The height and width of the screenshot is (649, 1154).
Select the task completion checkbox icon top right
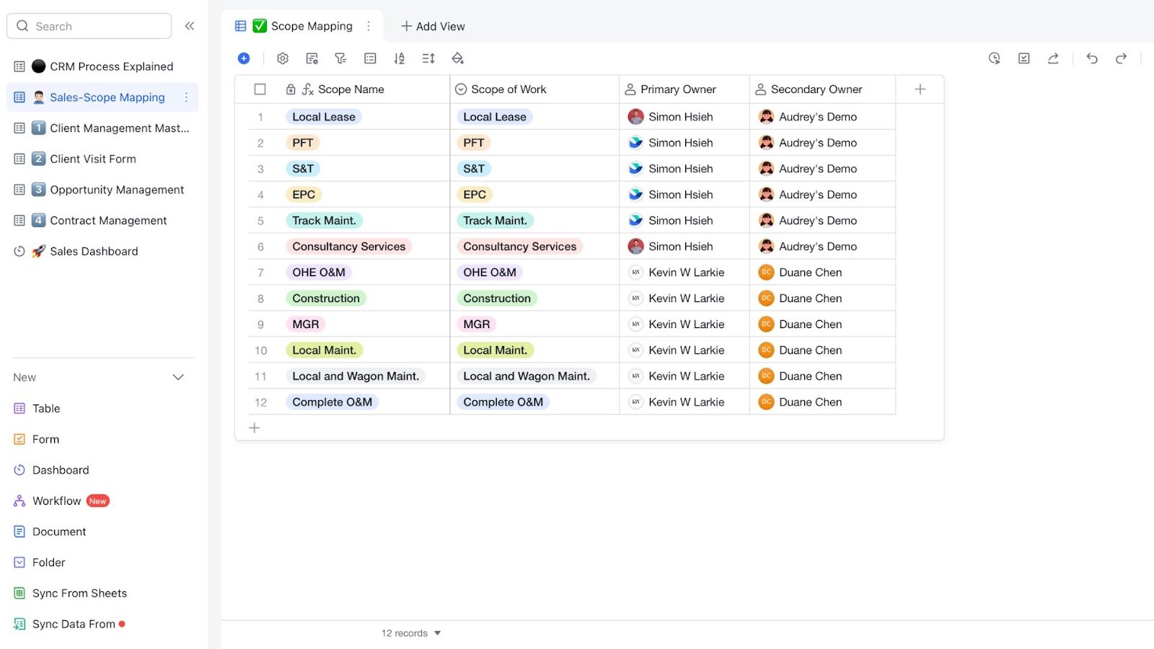point(1023,58)
